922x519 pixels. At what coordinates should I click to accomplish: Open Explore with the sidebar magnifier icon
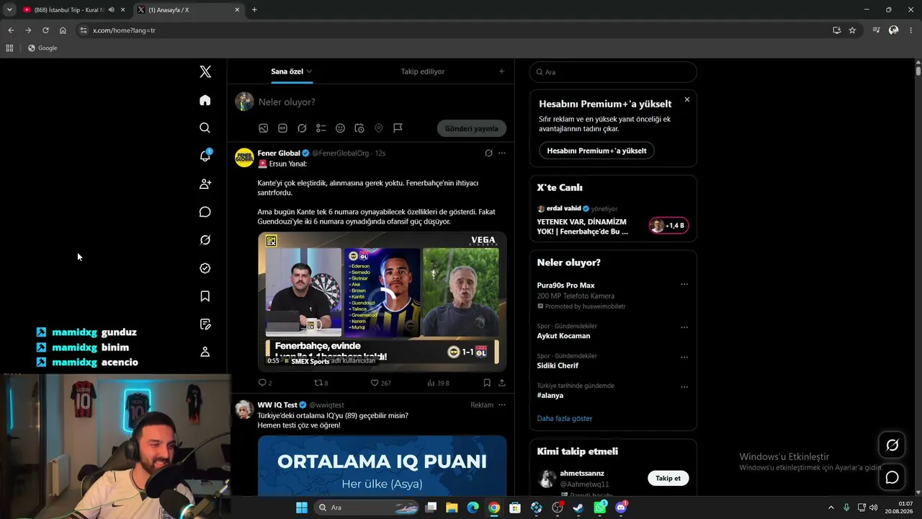point(205,128)
